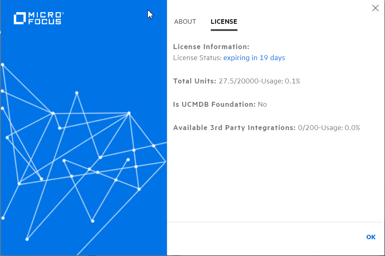Switch to the ABOUT tab
The width and height of the screenshot is (385, 256).
[185, 22]
